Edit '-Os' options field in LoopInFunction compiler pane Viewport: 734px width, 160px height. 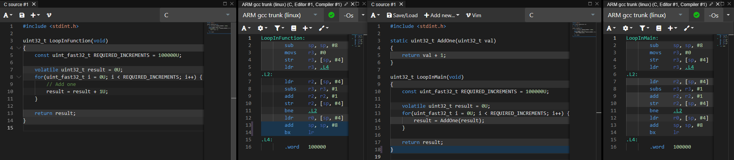(x=348, y=16)
